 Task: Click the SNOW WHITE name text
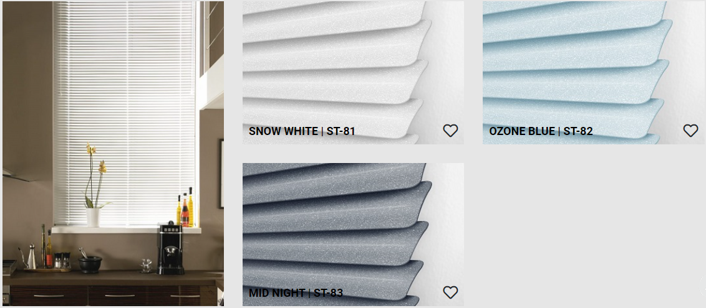283,131
